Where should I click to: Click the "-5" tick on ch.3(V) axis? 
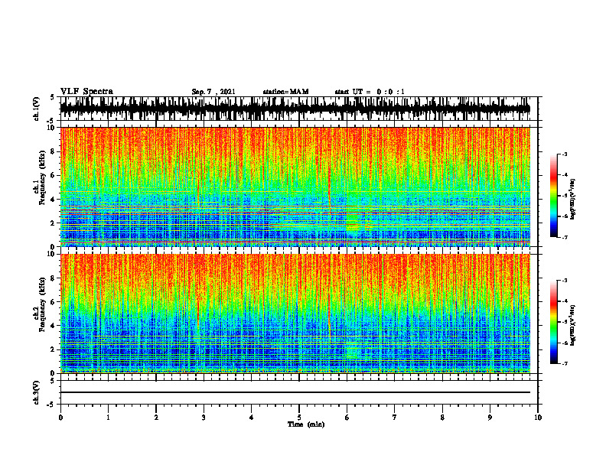pyautogui.click(x=51, y=405)
